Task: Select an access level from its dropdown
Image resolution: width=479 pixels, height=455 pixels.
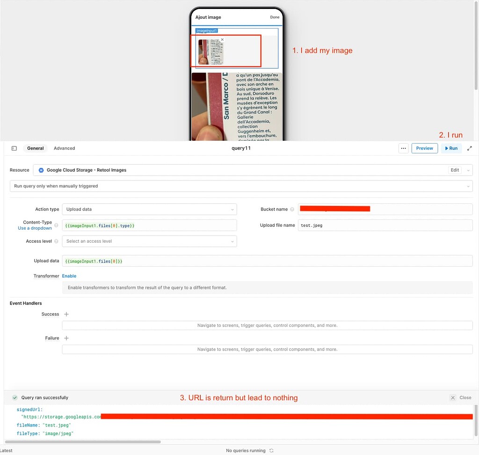Action: [x=149, y=241]
